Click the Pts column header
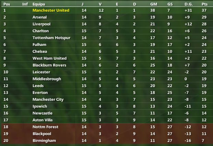Image resolution: width=213 pixels, height=146 pixels. pyautogui.click(x=204, y=4)
